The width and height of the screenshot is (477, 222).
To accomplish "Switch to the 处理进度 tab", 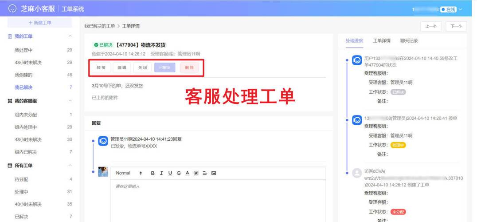I will tap(354, 41).
